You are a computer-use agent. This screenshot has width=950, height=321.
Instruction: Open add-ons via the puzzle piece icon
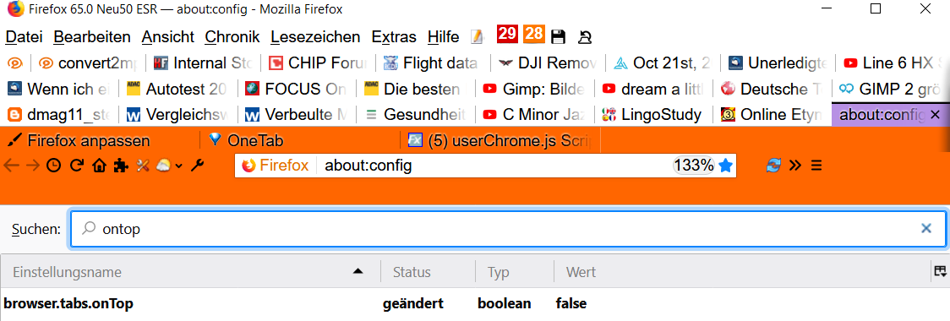coord(121,166)
